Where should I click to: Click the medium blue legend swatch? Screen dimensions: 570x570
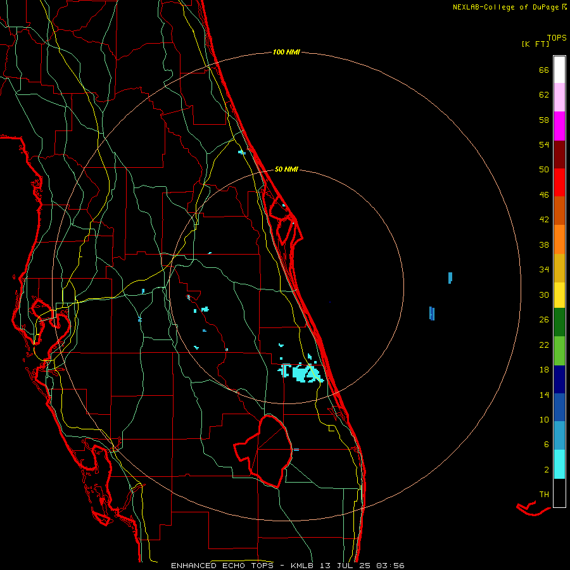pos(559,407)
